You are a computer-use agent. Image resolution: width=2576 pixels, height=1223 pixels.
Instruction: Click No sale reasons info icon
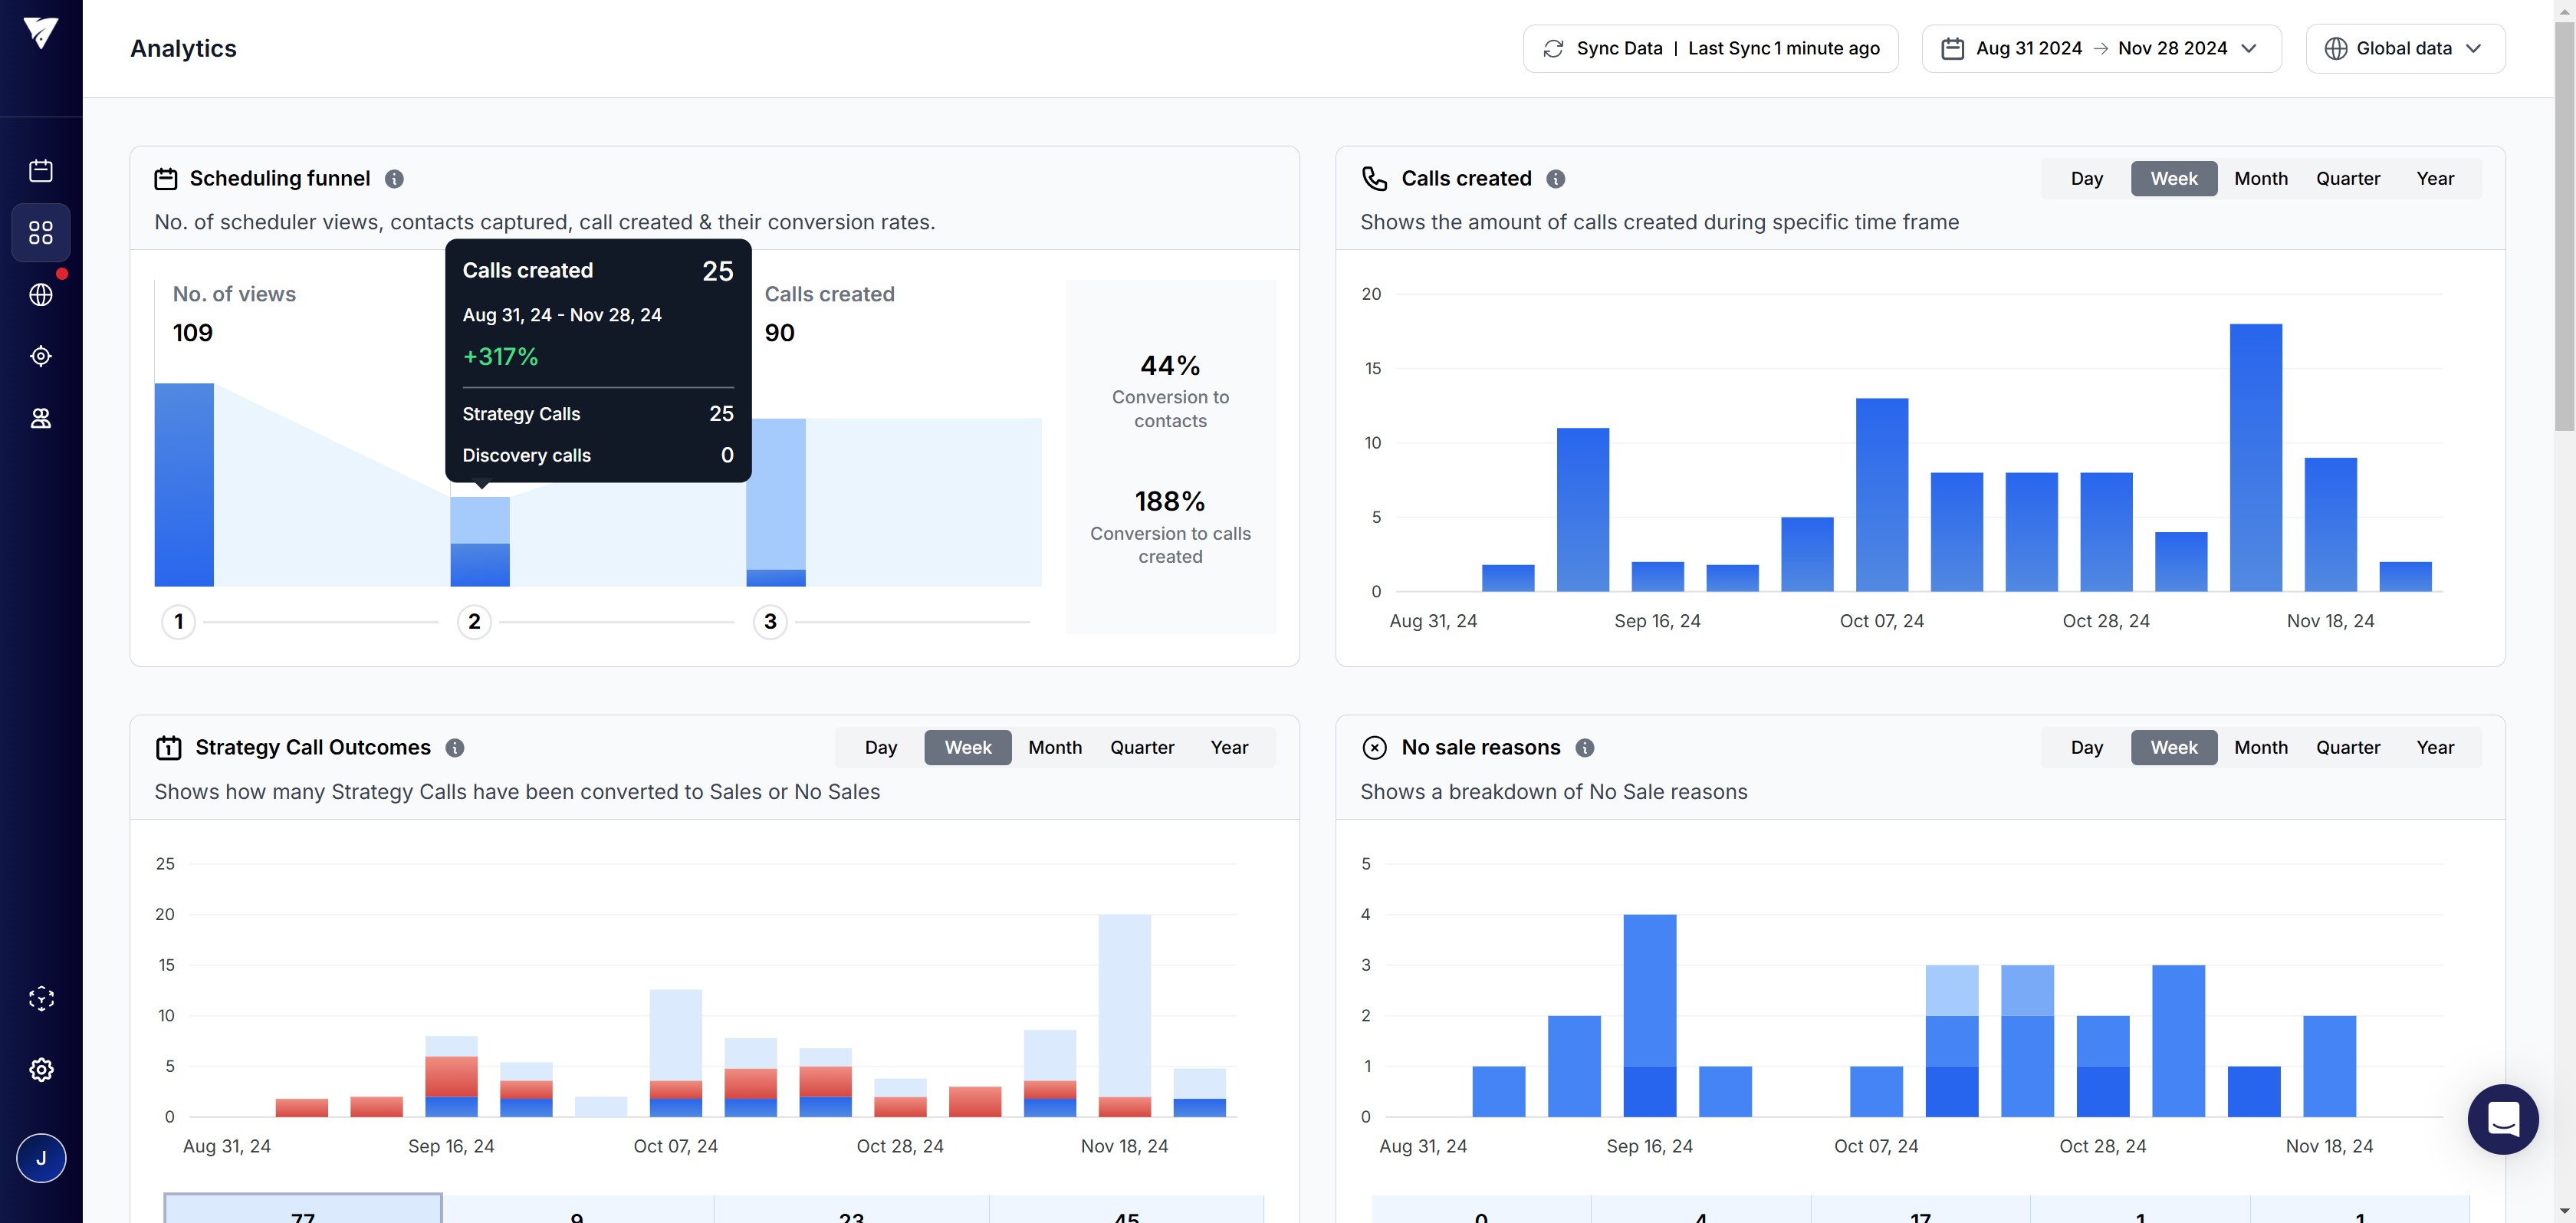(1584, 748)
